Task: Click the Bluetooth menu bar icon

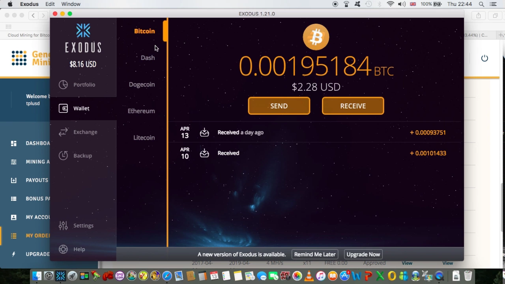Action: click(380, 4)
